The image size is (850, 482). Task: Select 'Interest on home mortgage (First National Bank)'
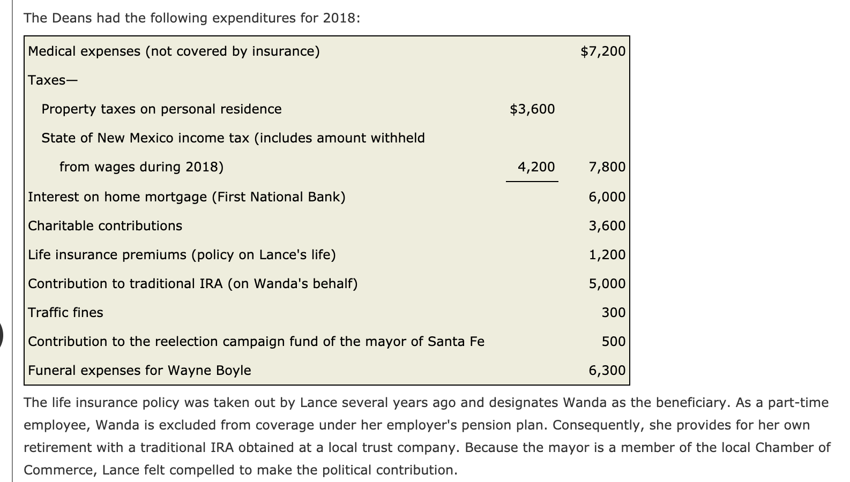187,197
